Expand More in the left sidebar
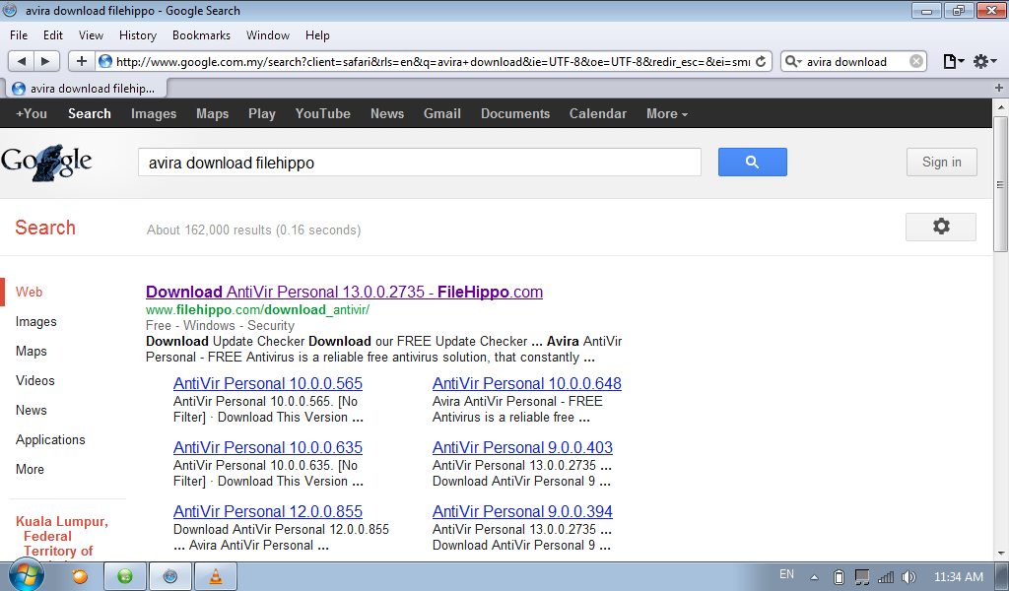1009x591 pixels. click(x=30, y=470)
